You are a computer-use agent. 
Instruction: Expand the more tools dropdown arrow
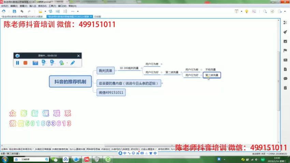tap(78, 12)
